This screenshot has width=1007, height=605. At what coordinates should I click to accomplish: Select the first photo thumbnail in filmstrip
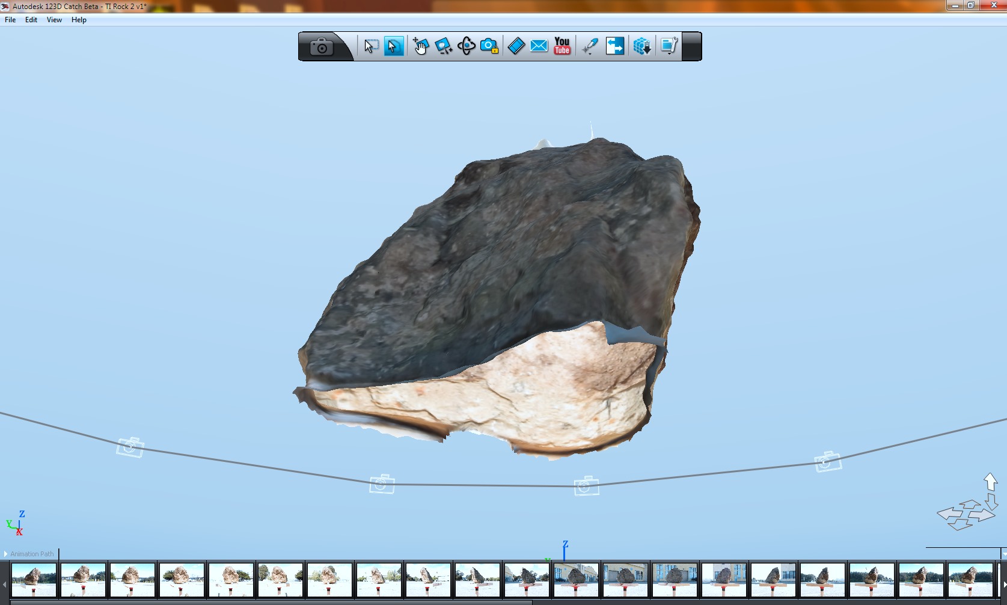click(34, 580)
